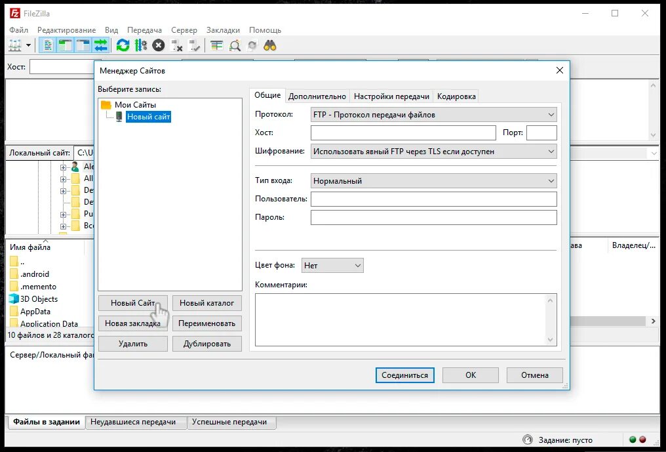Viewport: 666px width, 452px height.
Task: Click the Отмена button
Action: click(535, 375)
